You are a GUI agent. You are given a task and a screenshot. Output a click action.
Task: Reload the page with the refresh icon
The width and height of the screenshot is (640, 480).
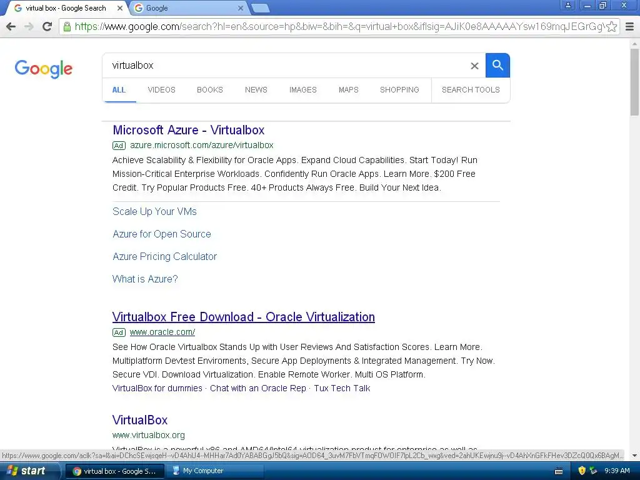47,26
